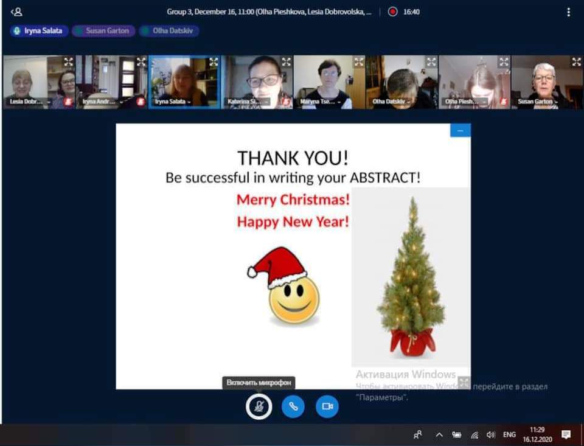Click the meeting title Group 3
Image resolution: width=584 pixels, height=446 pixels.
tap(269, 12)
